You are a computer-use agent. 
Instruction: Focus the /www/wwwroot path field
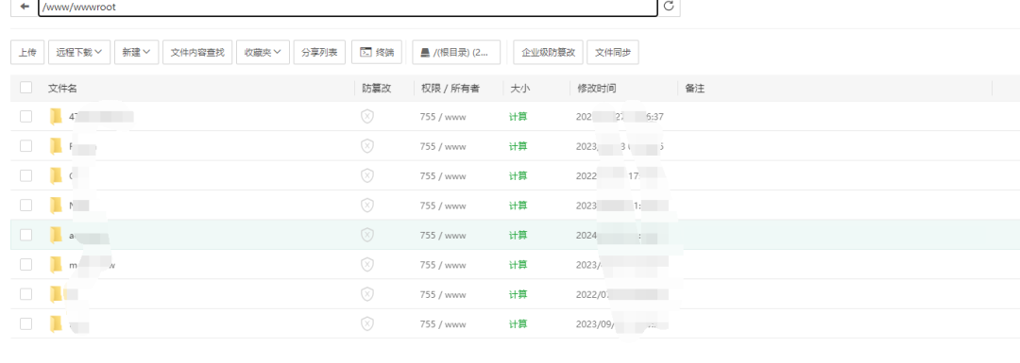point(348,8)
